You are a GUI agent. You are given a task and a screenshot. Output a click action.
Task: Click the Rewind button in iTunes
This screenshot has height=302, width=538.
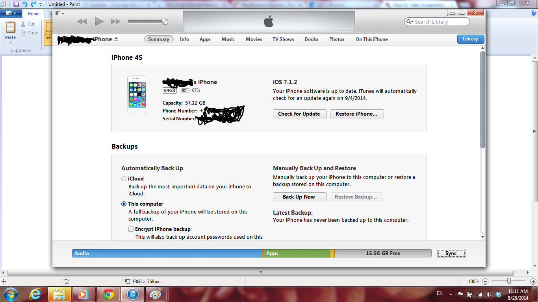pyautogui.click(x=82, y=22)
